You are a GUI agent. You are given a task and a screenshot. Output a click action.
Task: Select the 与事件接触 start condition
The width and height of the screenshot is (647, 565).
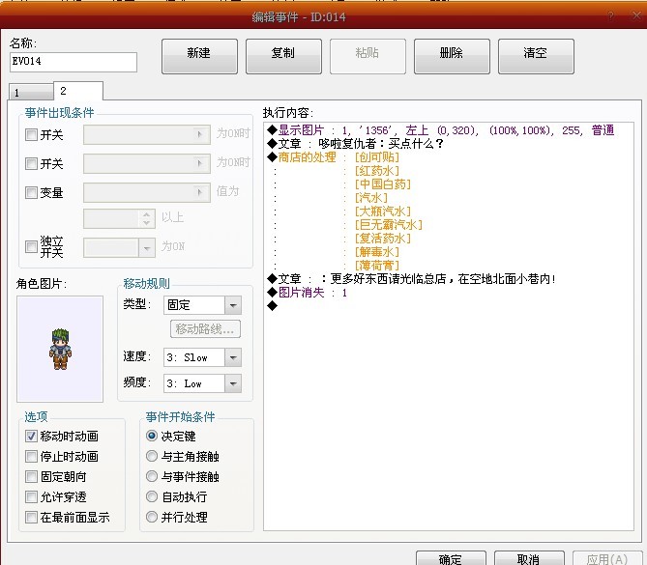pos(152,476)
